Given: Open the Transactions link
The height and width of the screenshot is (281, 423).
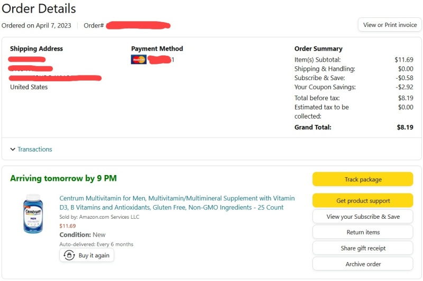Looking at the screenshot, I should (x=35, y=149).
